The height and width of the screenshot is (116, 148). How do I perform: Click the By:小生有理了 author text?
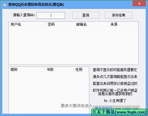[x=115, y=101]
